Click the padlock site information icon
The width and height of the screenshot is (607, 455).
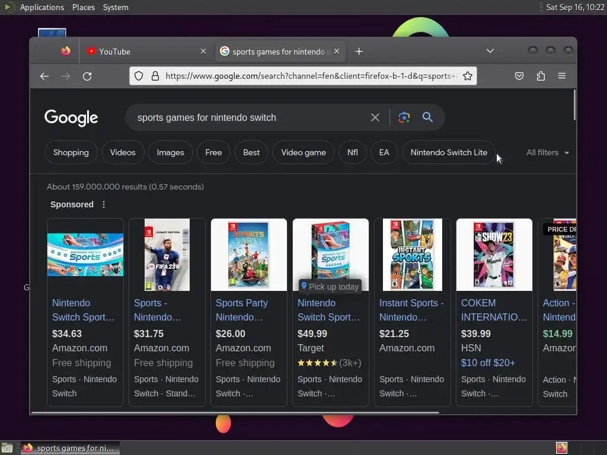coord(155,76)
